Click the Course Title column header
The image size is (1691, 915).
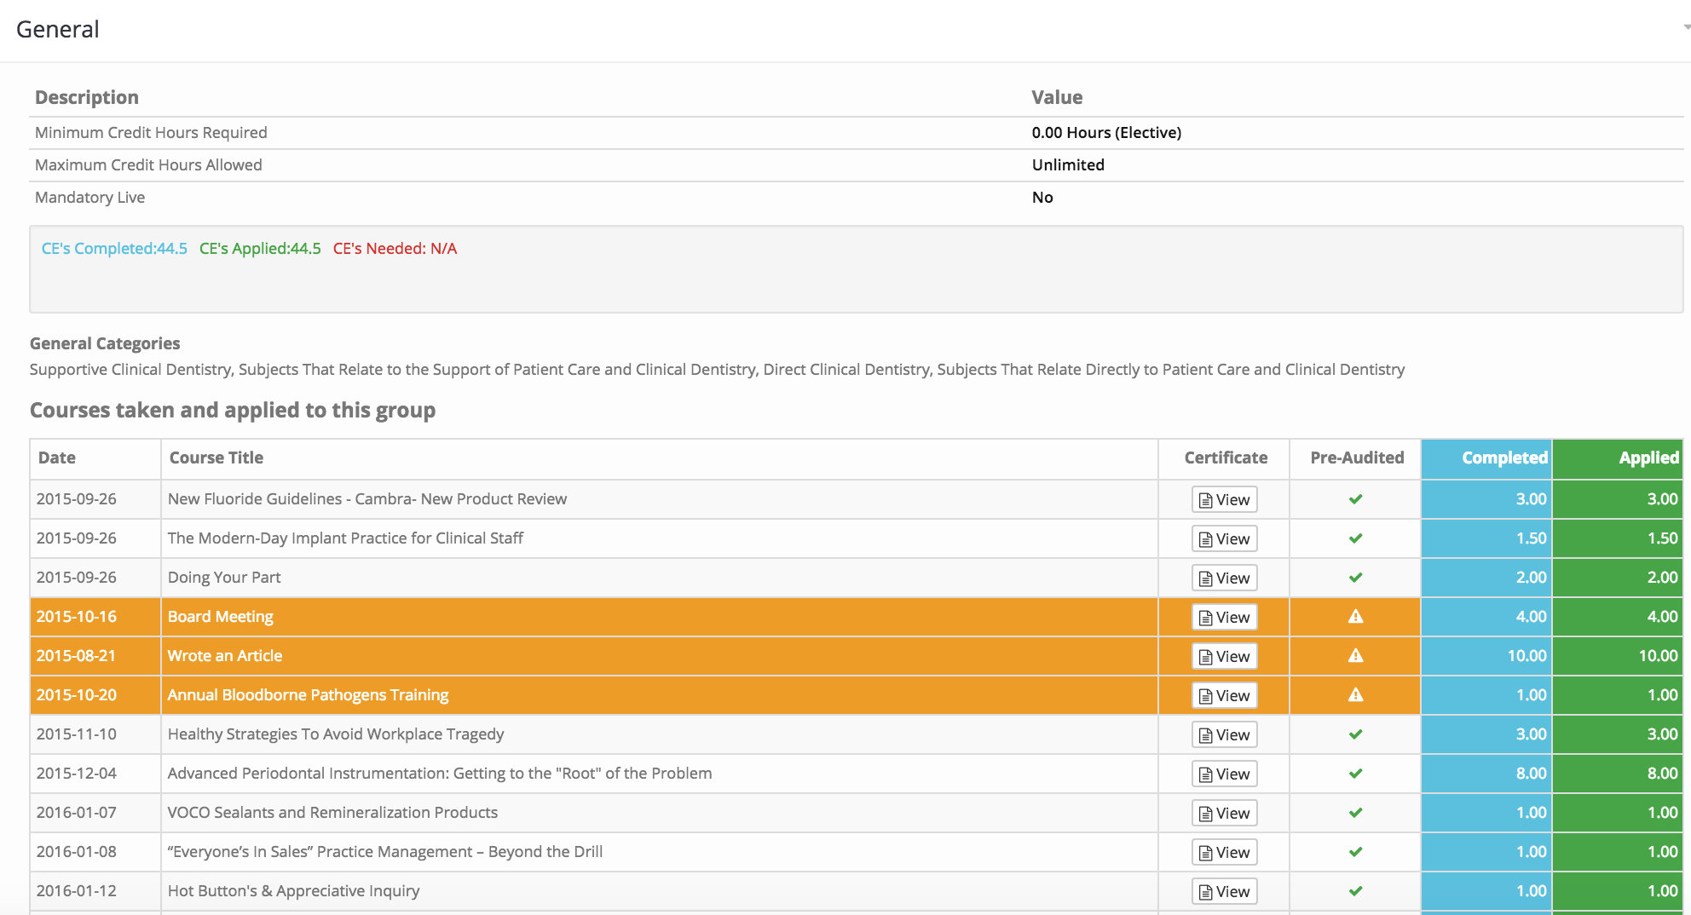click(x=216, y=458)
